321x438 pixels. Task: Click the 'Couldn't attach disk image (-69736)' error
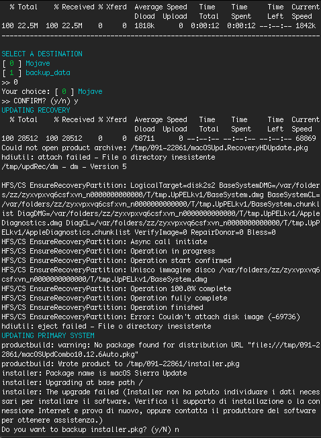tap(229, 317)
